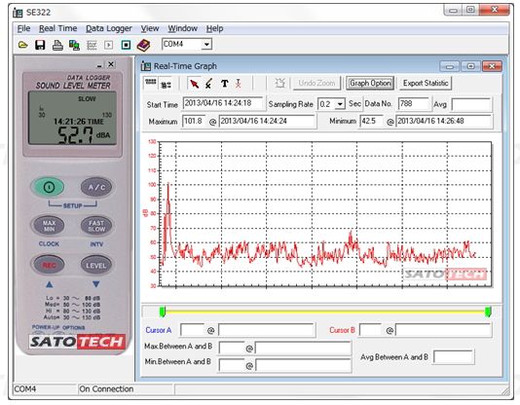Toggle FAST SLOW response on the meter
520x405 pixels.
96,226
